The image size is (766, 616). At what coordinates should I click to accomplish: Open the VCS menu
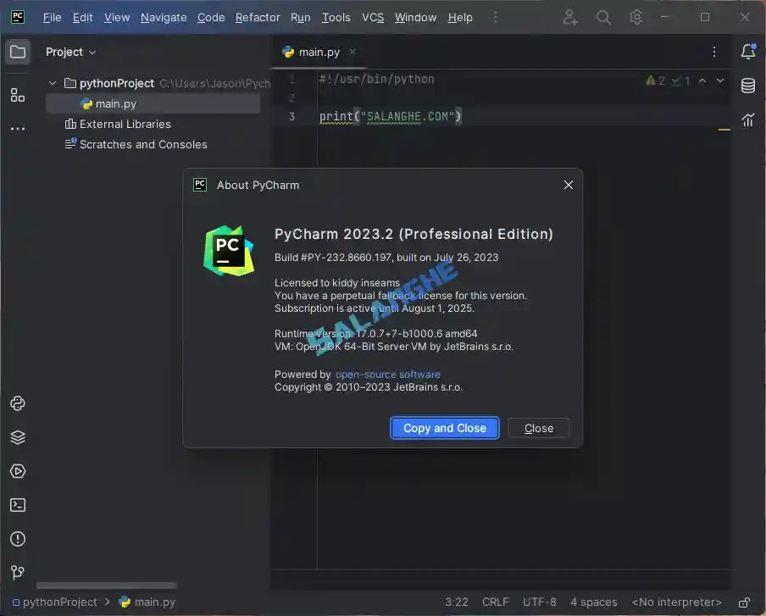(x=372, y=17)
